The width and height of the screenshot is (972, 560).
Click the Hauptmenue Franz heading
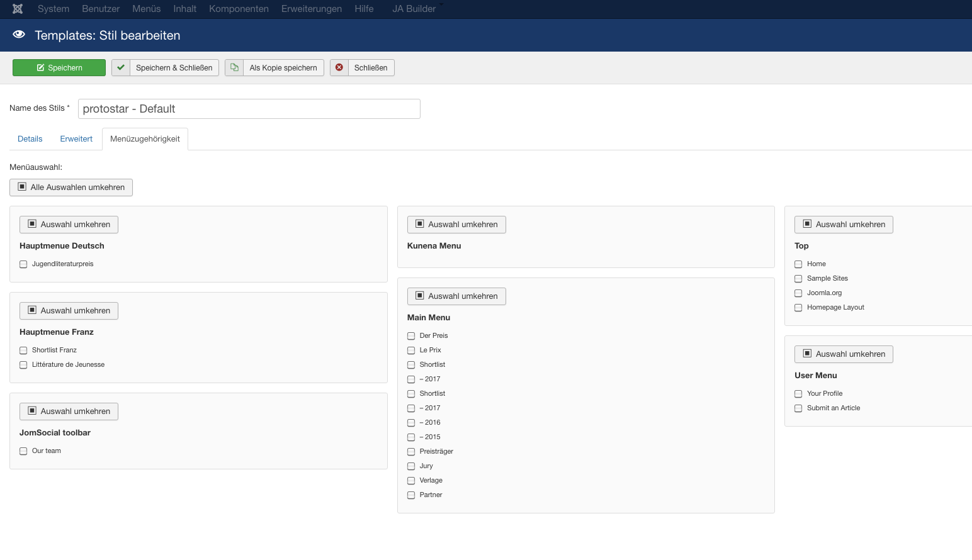[57, 332]
